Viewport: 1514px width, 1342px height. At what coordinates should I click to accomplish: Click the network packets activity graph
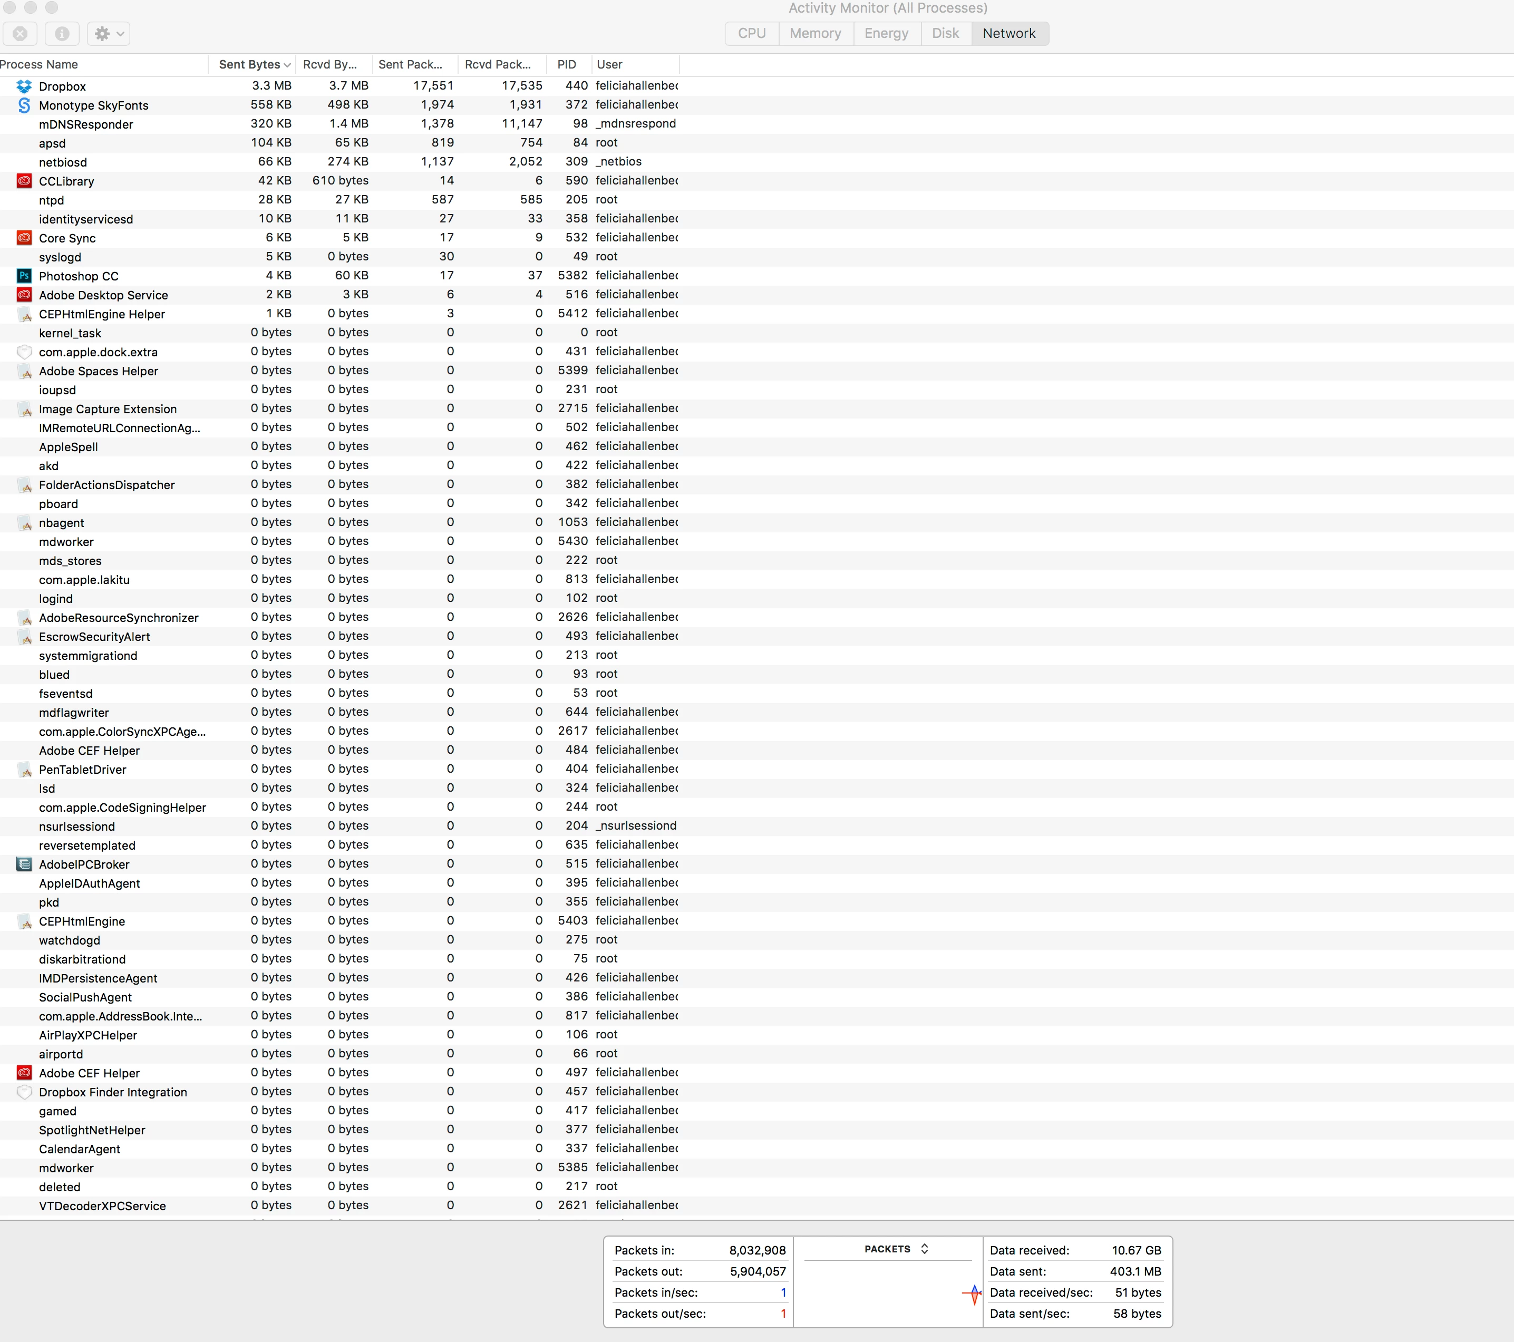coord(887,1293)
